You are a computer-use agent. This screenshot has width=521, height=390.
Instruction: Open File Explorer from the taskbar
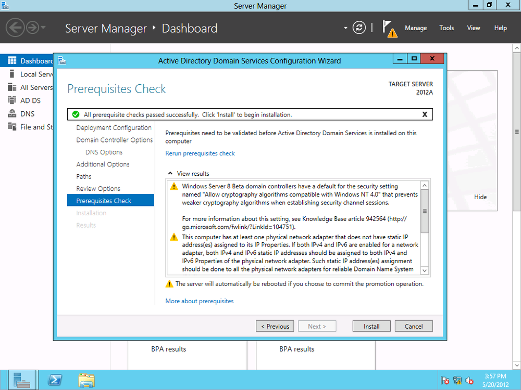86,380
